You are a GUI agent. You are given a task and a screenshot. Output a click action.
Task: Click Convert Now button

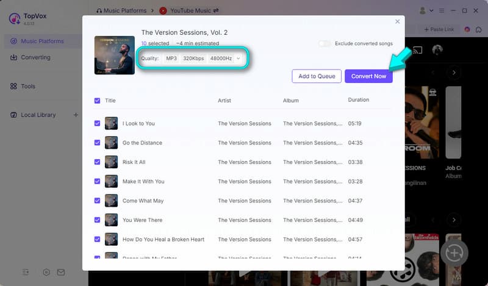pyautogui.click(x=368, y=76)
